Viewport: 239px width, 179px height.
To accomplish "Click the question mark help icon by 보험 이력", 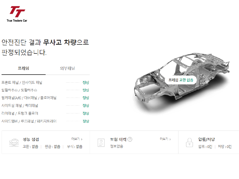I will (x=130, y=139).
